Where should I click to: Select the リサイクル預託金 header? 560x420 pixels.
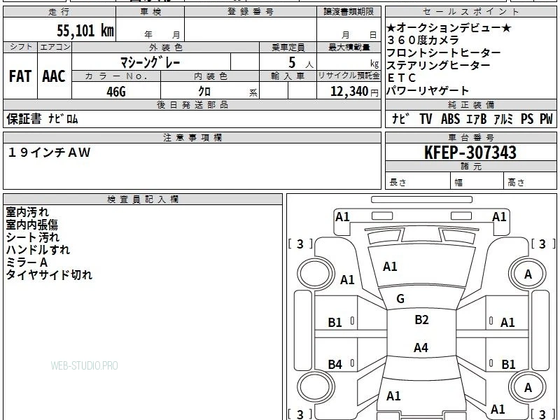click(x=349, y=76)
